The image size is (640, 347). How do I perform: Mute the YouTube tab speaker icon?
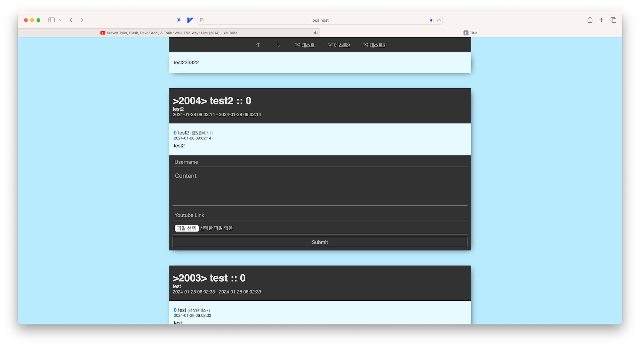[x=316, y=33]
